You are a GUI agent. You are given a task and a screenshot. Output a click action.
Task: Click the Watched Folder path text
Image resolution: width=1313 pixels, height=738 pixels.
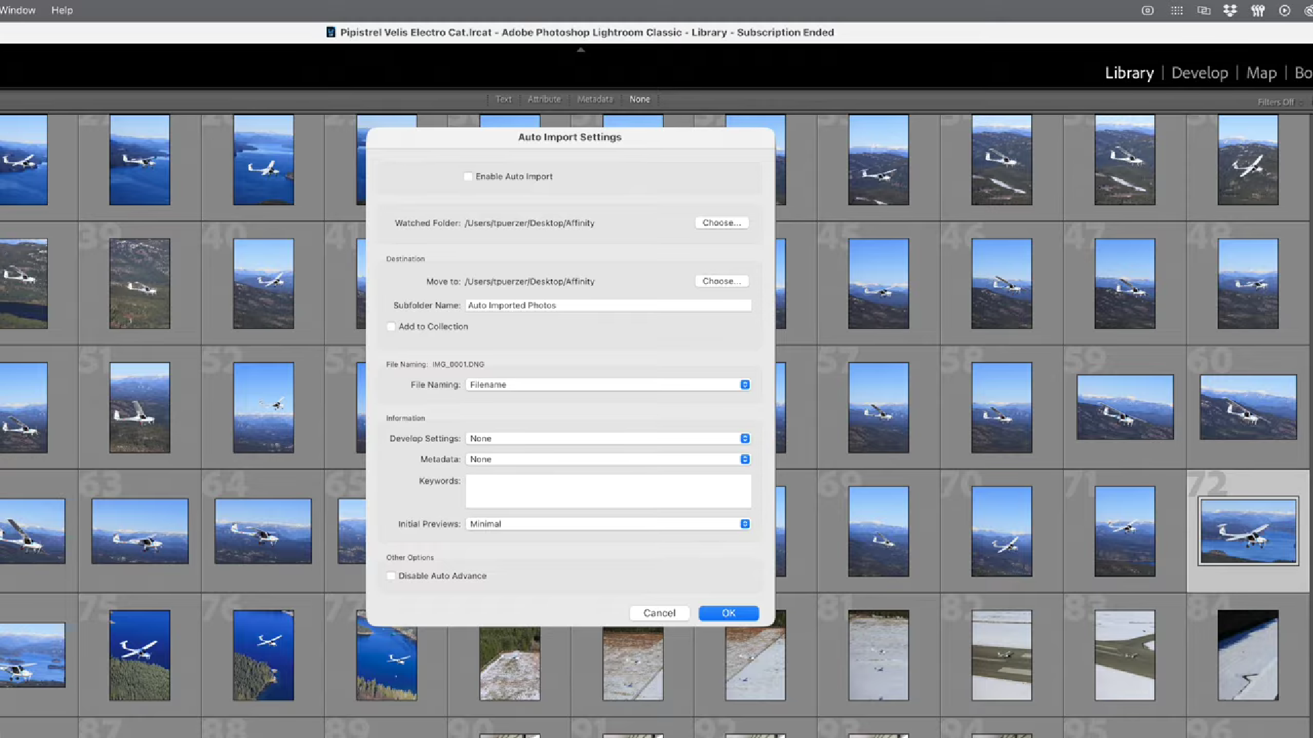coord(529,223)
